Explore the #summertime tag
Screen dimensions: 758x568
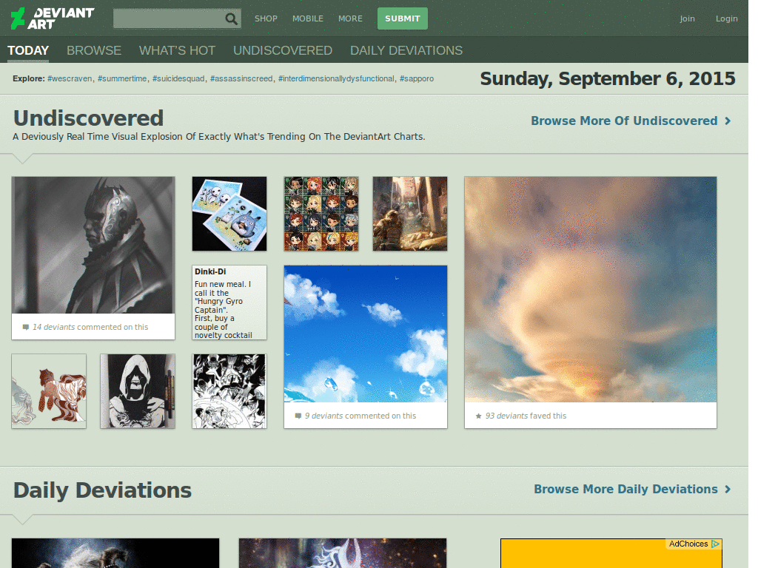[x=122, y=78]
